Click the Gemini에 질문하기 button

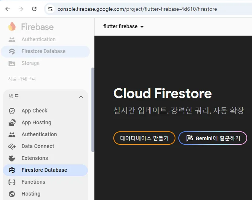[213, 138]
